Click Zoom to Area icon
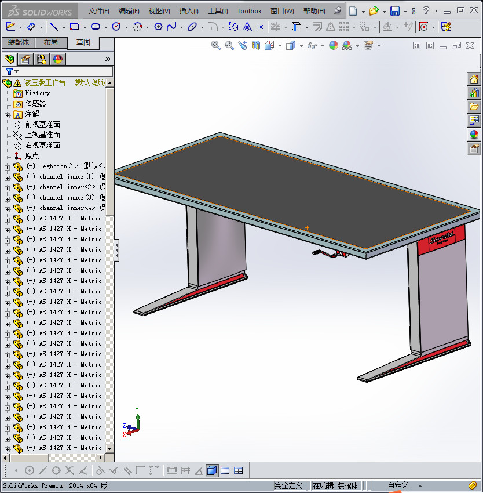Viewport: 483px width, 493px height. point(229,46)
